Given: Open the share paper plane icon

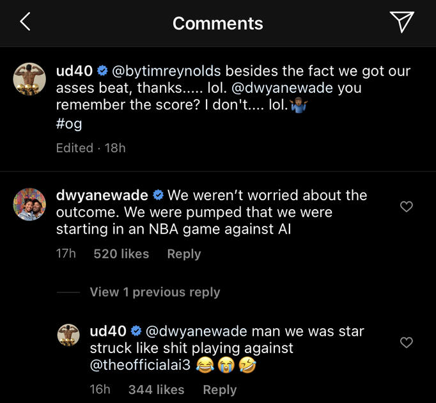Looking at the screenshot, I should [401, 22].
